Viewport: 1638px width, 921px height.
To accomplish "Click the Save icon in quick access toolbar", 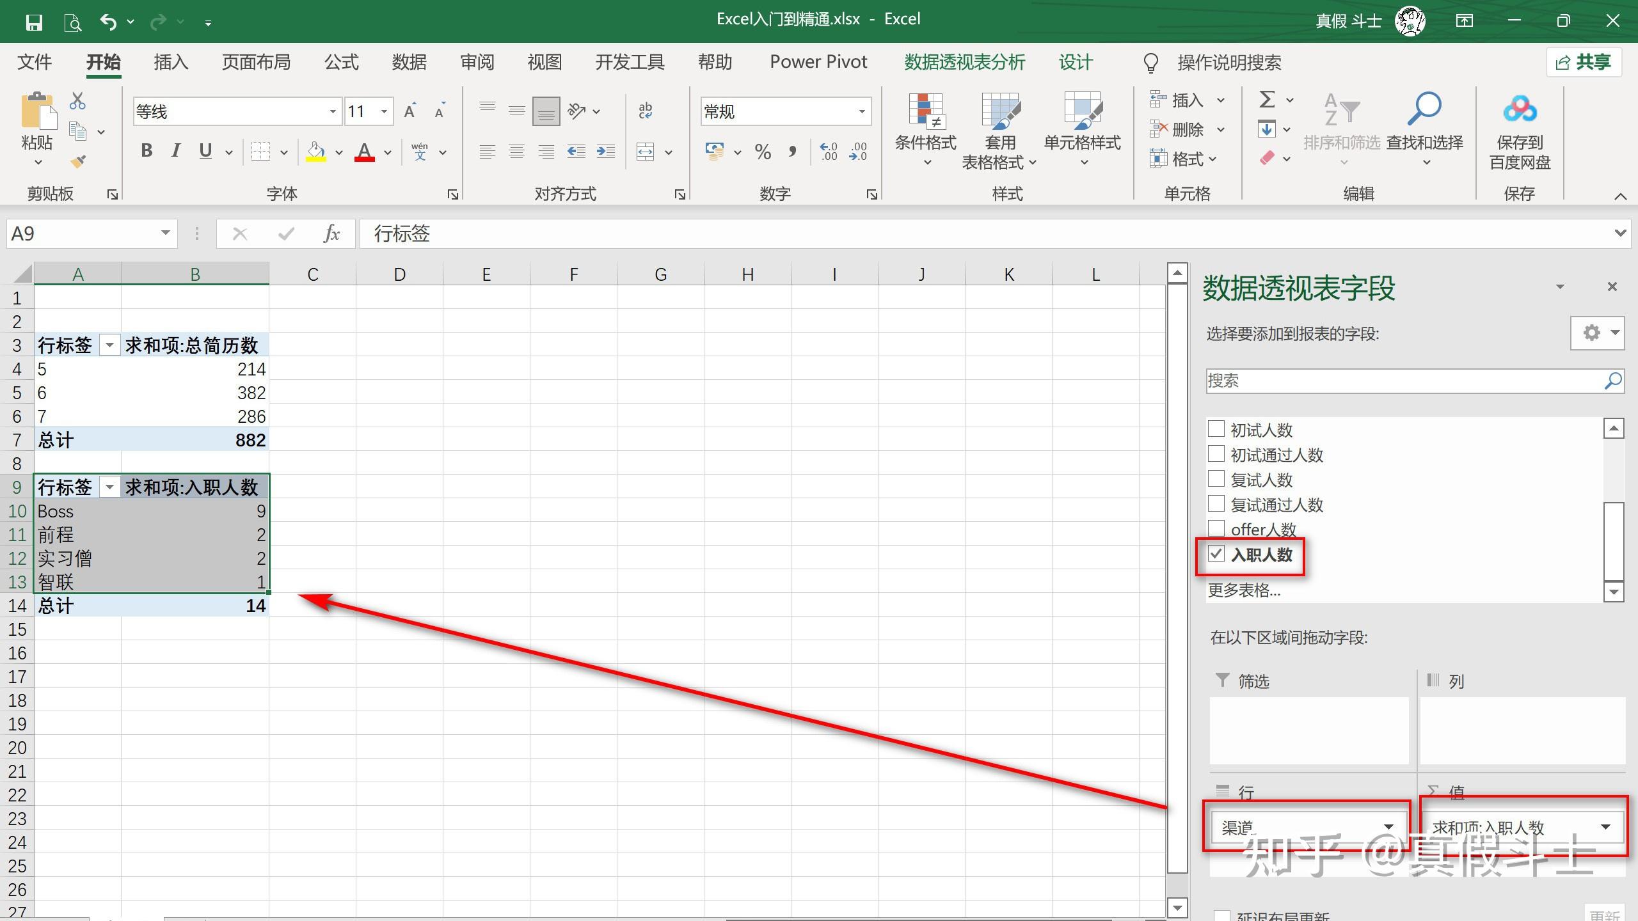I will (x=34, y=22).
